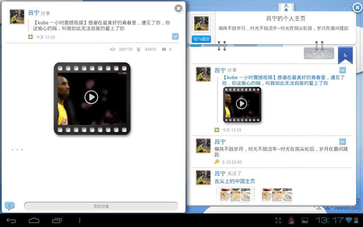This screenshot has height=227, width=363.
Task: Click the share-count icon next to 84872
Action: coord(139,49)
